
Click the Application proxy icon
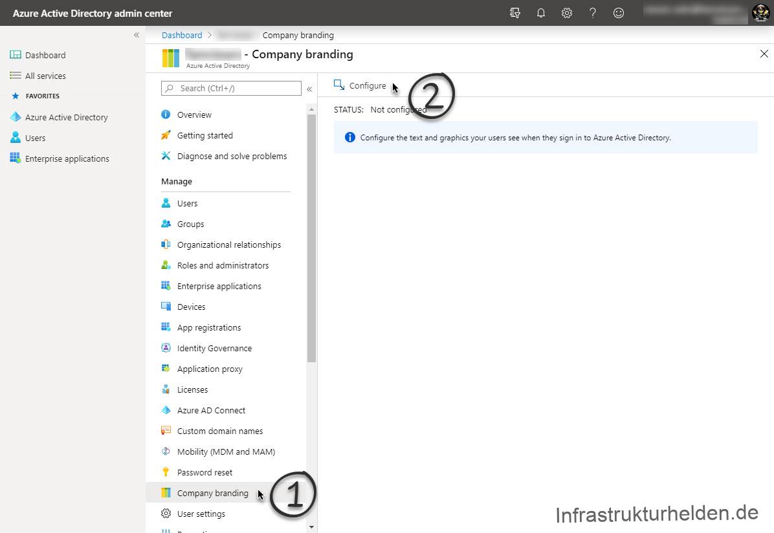pyautogui.click(x=166, y=368)
